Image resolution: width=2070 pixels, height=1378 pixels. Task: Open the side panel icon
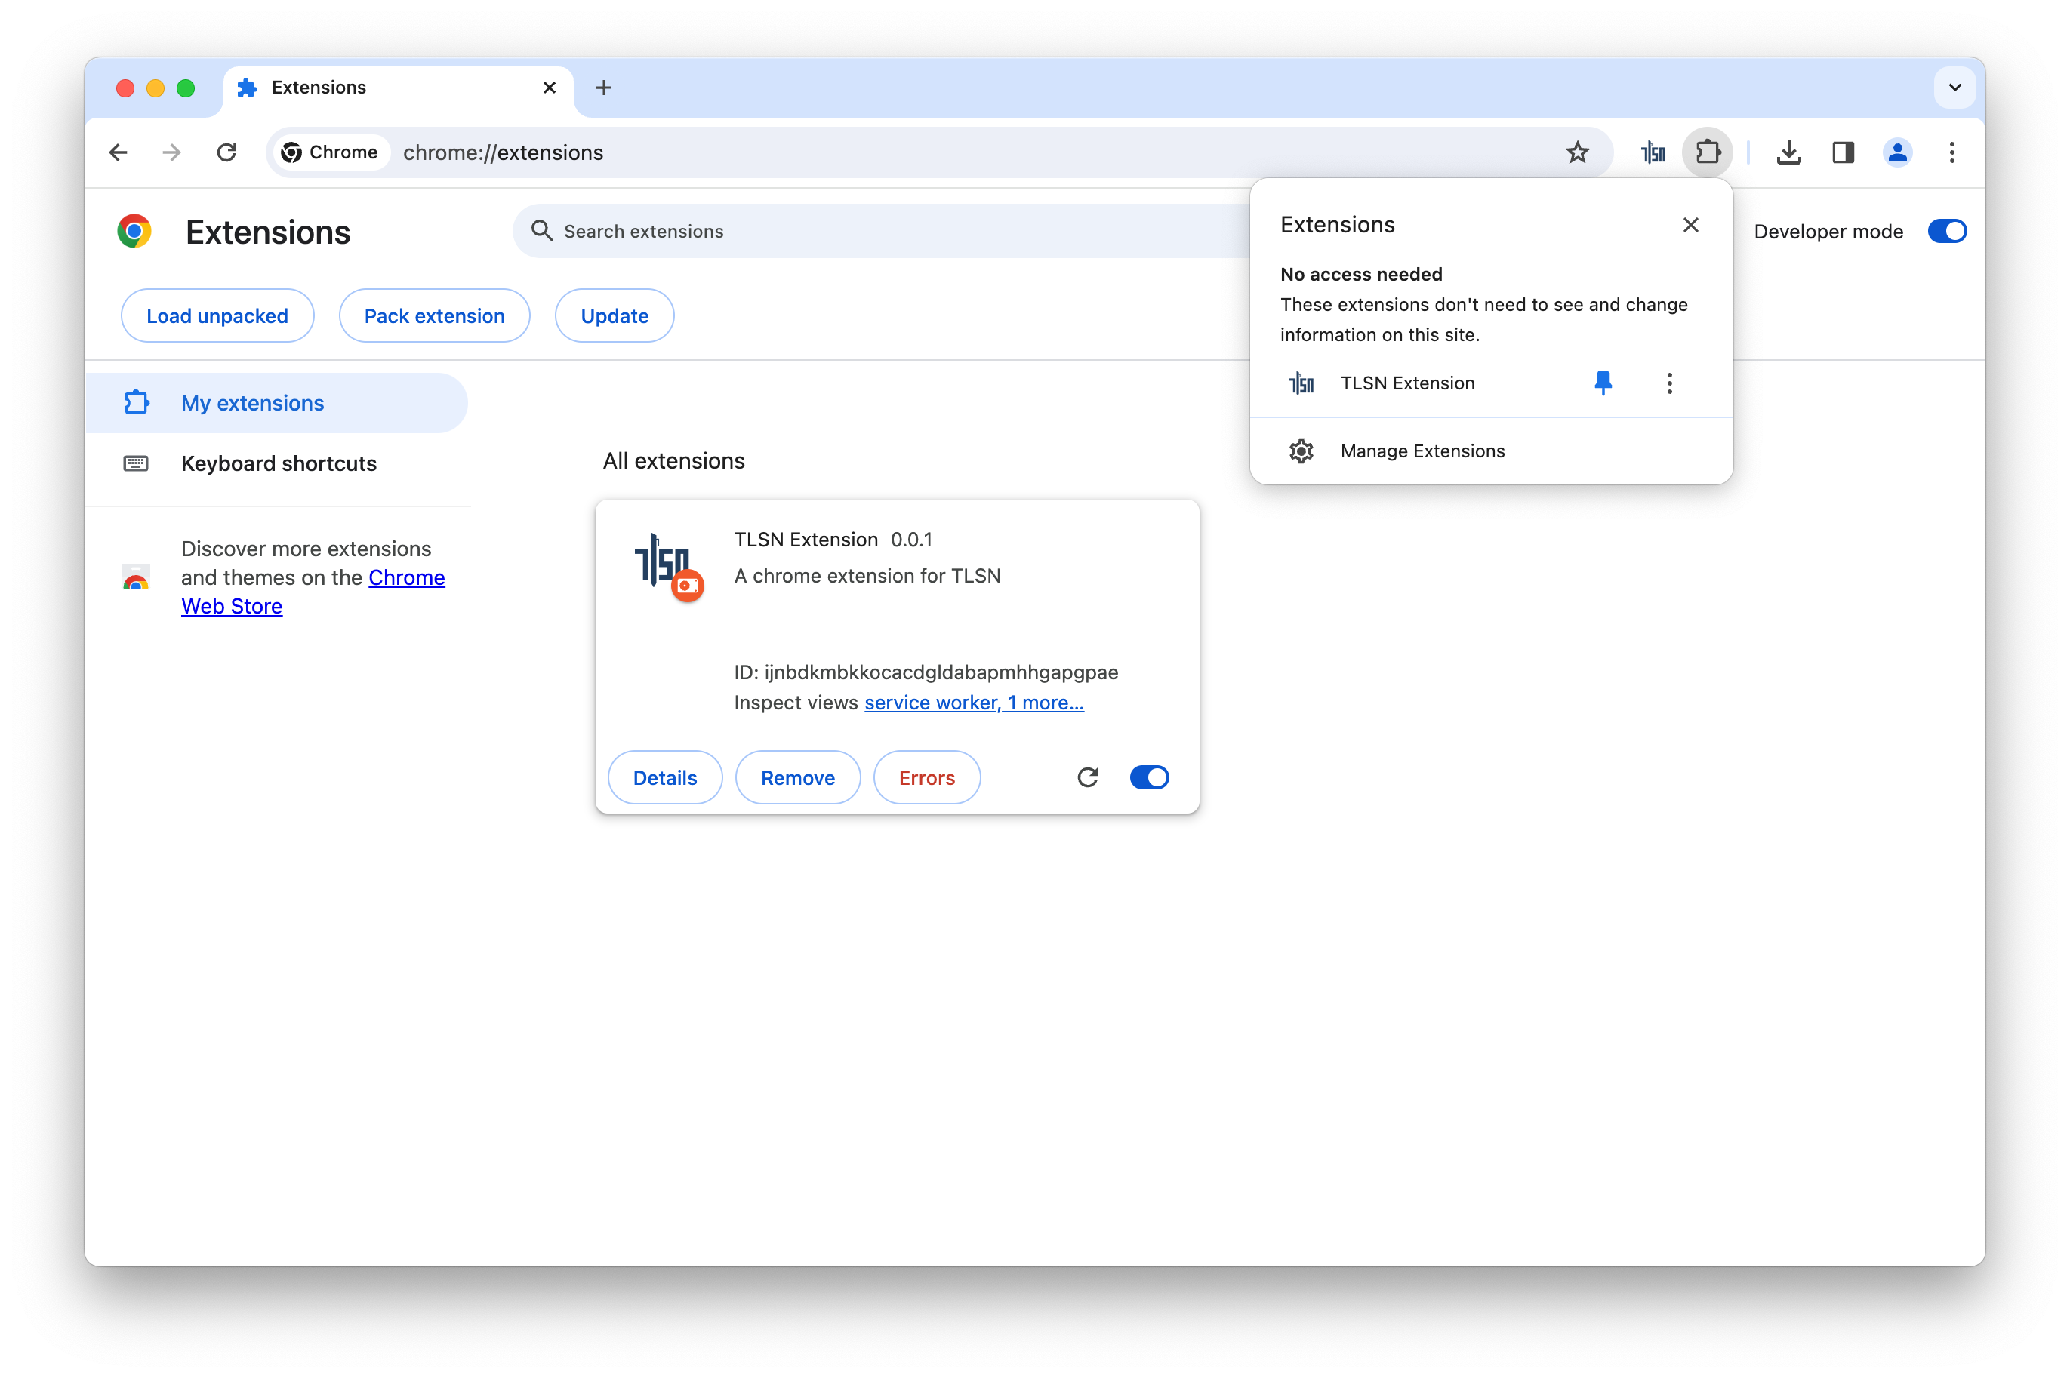point(1842,153)
